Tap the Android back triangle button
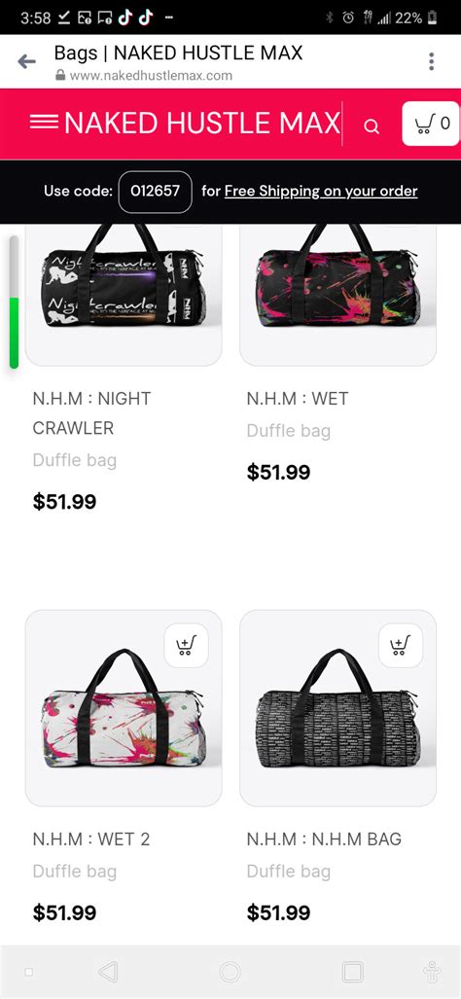This screenshot has height=999, width=461. coord(108,972)
